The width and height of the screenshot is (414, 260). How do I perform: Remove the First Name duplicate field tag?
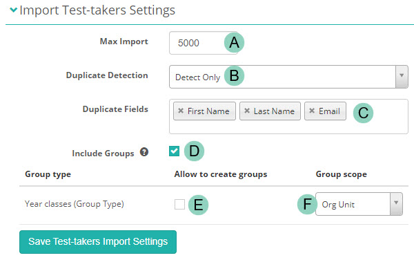(x=181, y=111)
